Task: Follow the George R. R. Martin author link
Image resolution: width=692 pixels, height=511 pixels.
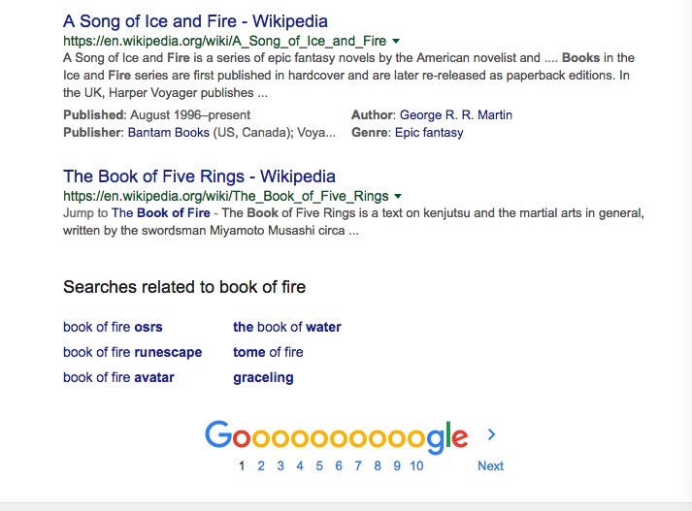Action: [x=456, y=115]
